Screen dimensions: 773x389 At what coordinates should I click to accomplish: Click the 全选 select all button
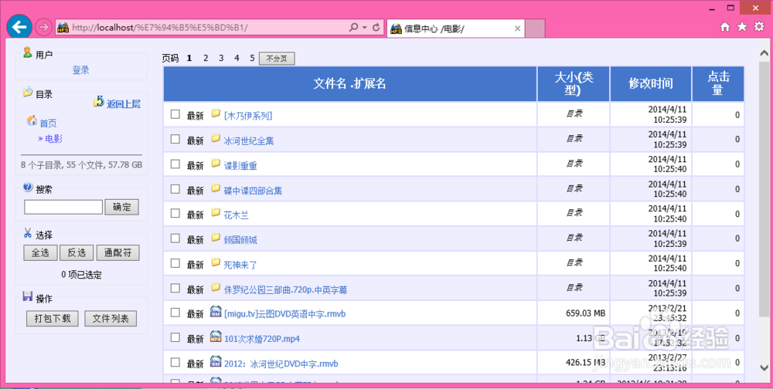(40, 253)
